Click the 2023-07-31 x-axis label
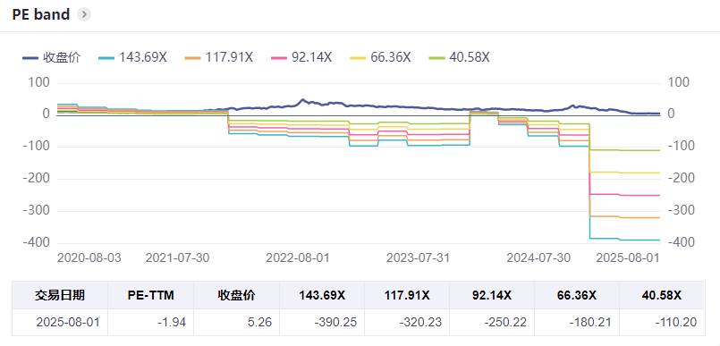 point(418,257)
